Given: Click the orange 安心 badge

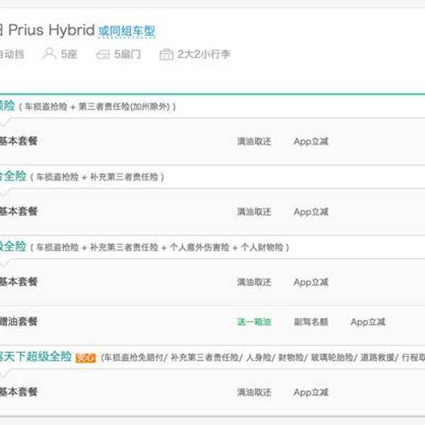Looking at the screenshot, I should (86, 358).
